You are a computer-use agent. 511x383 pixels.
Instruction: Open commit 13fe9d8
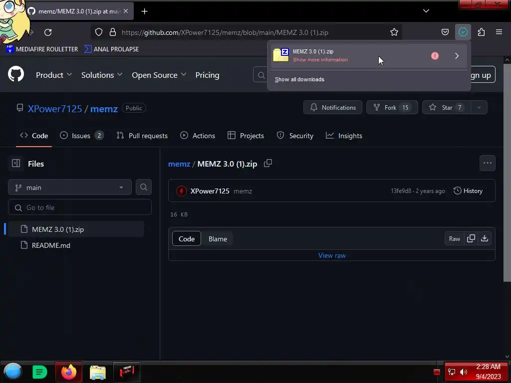(x=401, y=191)
